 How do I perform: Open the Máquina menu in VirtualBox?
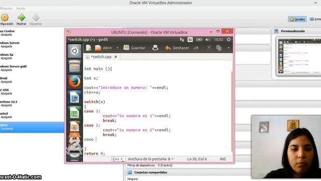tap(6, 9)
